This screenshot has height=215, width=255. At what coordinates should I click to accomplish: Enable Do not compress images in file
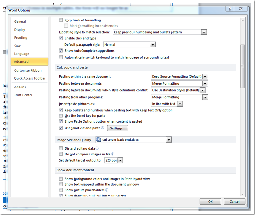tap(61, 154)
